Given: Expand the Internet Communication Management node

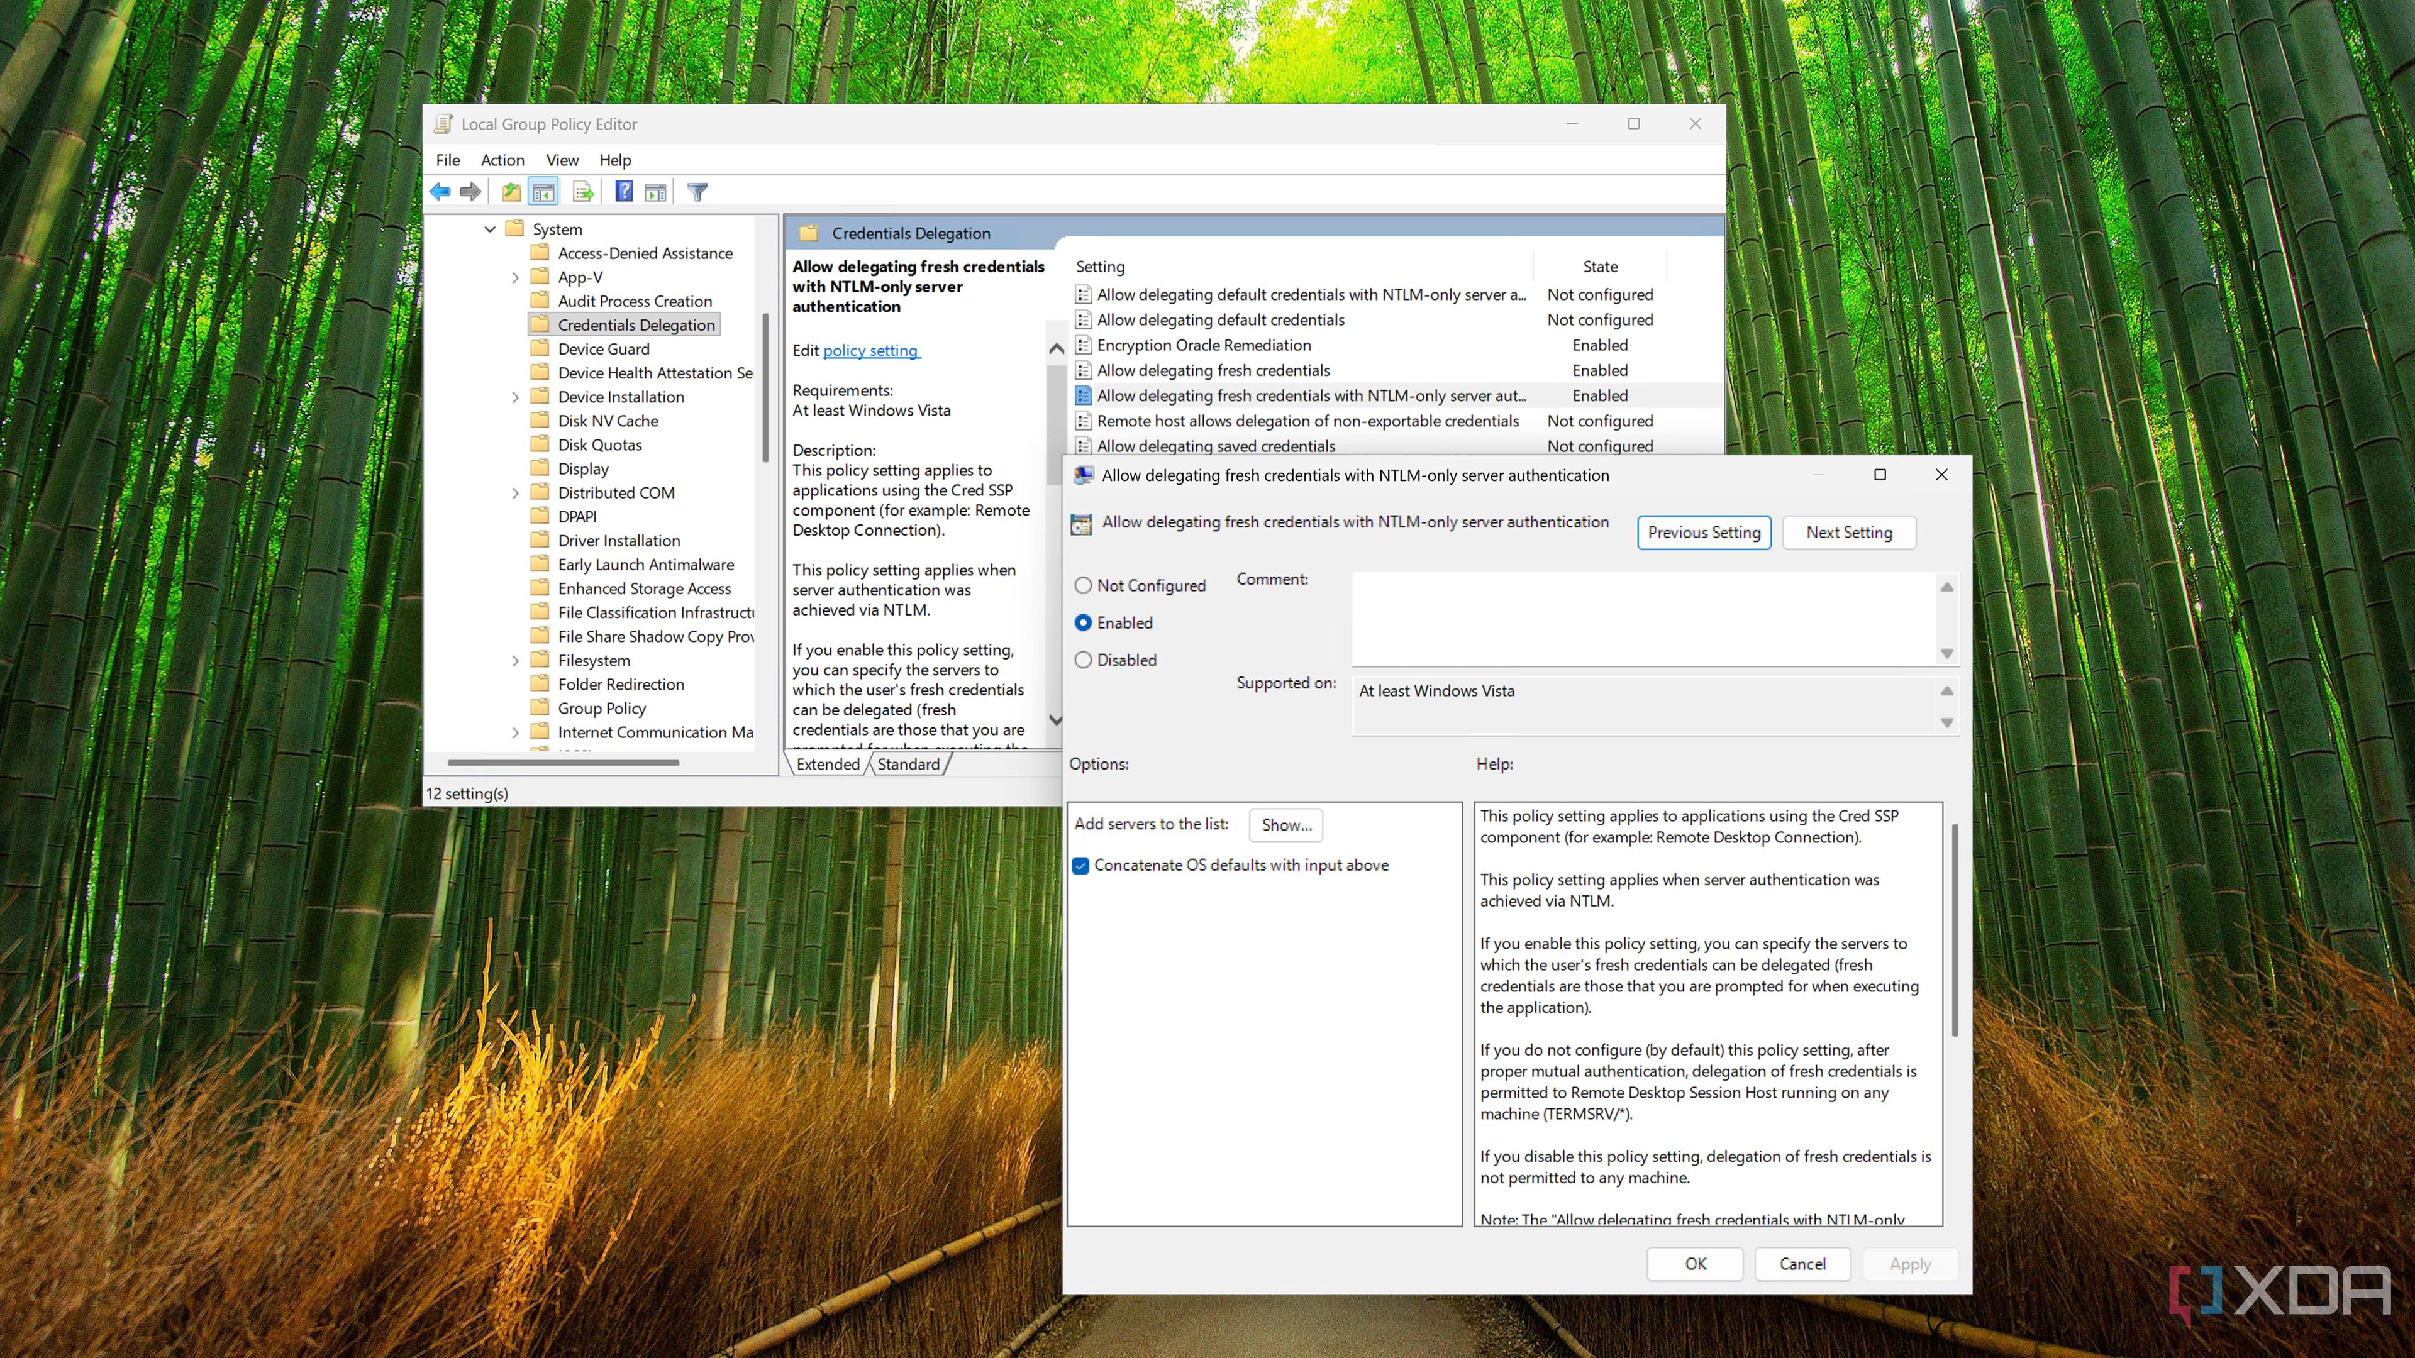Looking at the screenshot, I should pos(514,733).
